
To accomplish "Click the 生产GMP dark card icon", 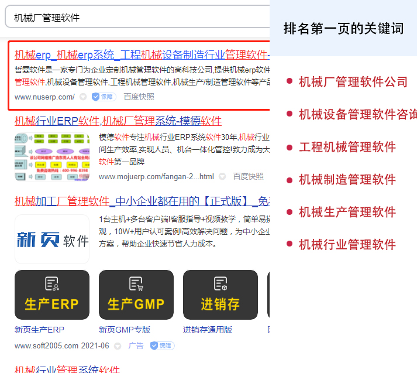I will coord(136,295).
